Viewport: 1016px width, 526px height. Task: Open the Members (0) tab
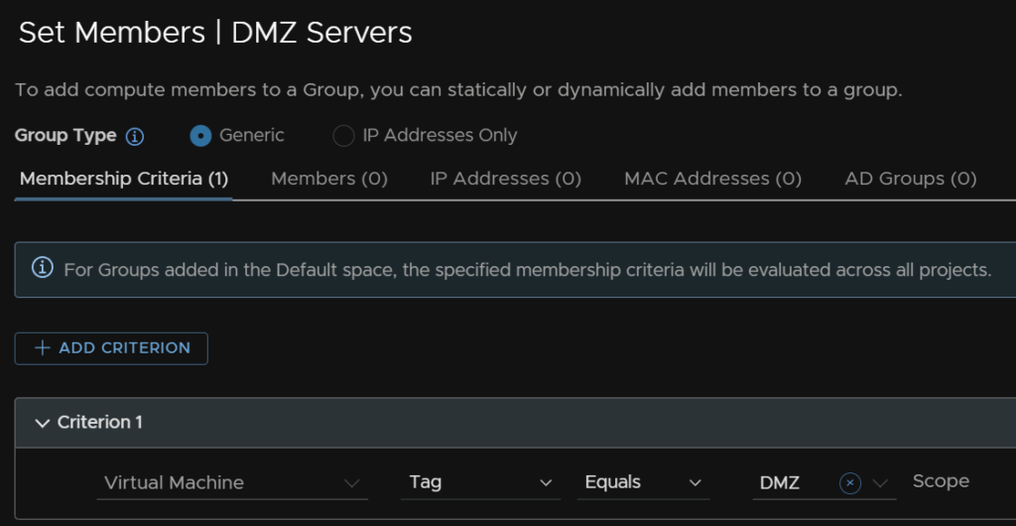pos(329,179)
